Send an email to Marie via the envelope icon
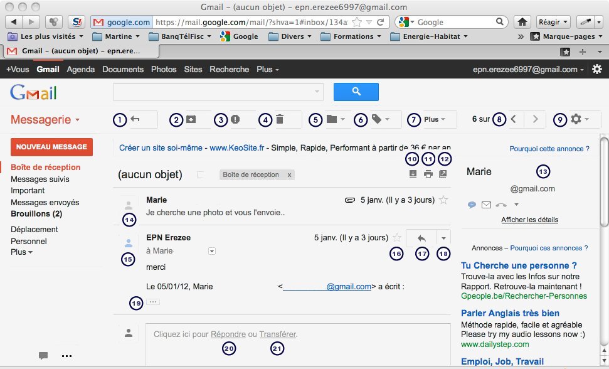 click(x=486, y=205)
